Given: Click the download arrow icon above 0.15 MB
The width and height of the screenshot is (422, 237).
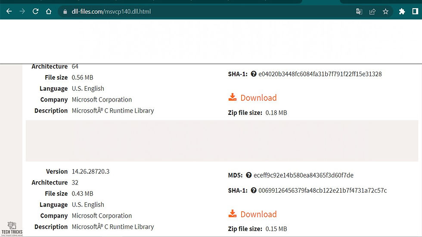Looking at the screenshot, I should (233, 214).
